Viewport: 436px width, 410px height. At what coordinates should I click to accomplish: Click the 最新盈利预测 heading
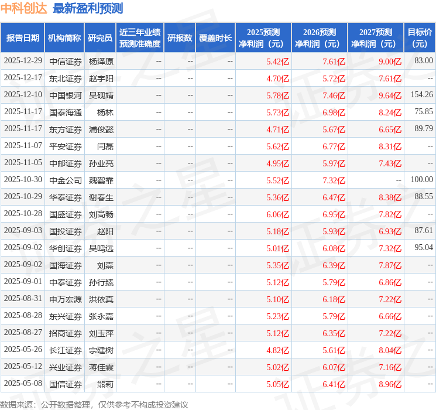88,8
